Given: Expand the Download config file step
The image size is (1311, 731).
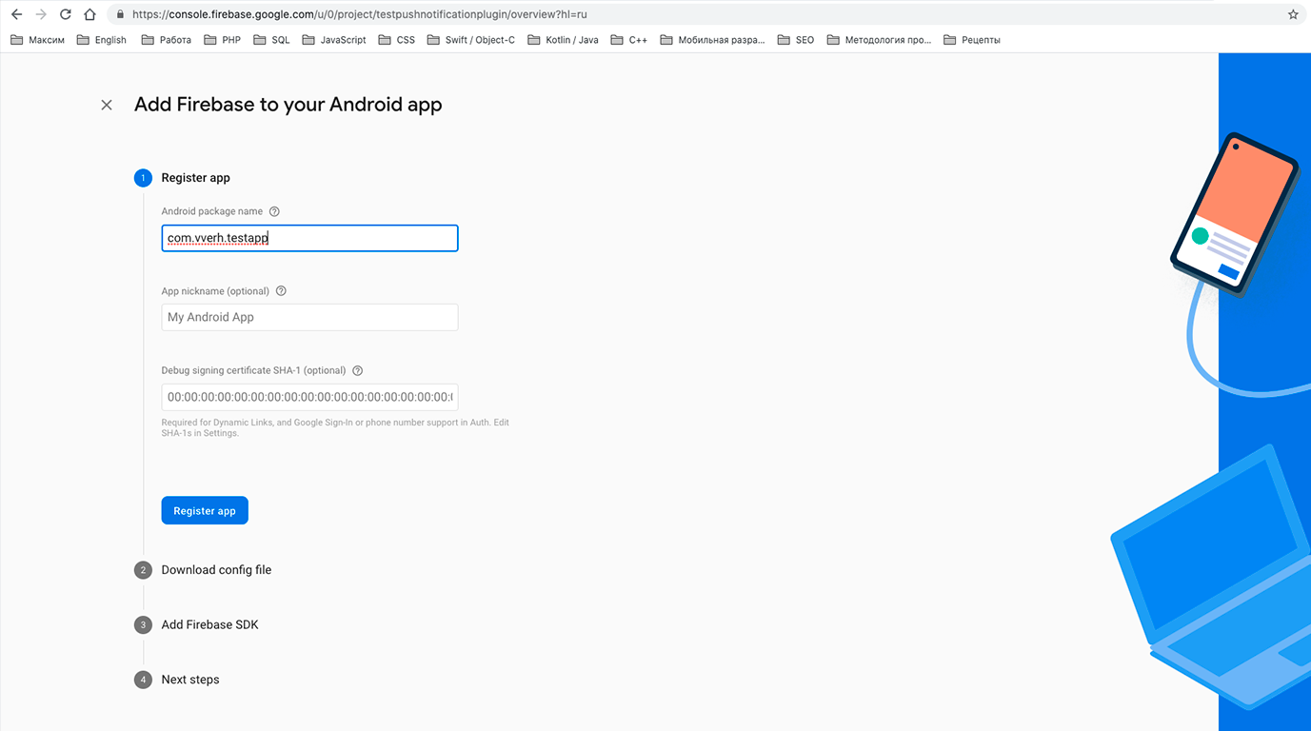Looking at the screenshot, I should 216,570.
